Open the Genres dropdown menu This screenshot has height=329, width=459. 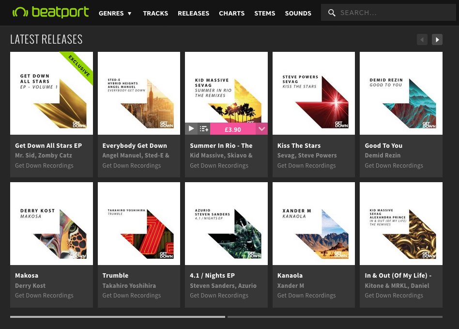click(115, 13)
